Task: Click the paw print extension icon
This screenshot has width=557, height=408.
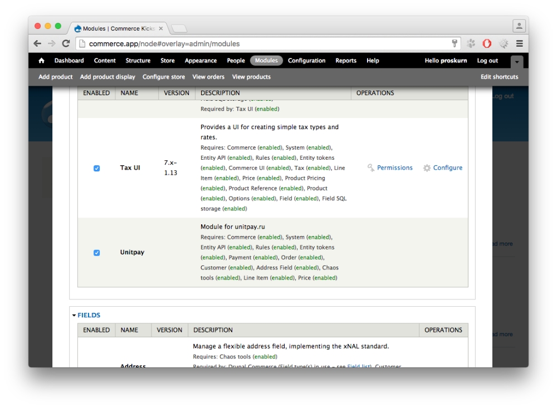Action: pyautogui.click(x=471, y=43)
